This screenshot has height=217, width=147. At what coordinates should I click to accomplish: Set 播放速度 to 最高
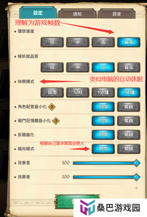tap(129, 42)
